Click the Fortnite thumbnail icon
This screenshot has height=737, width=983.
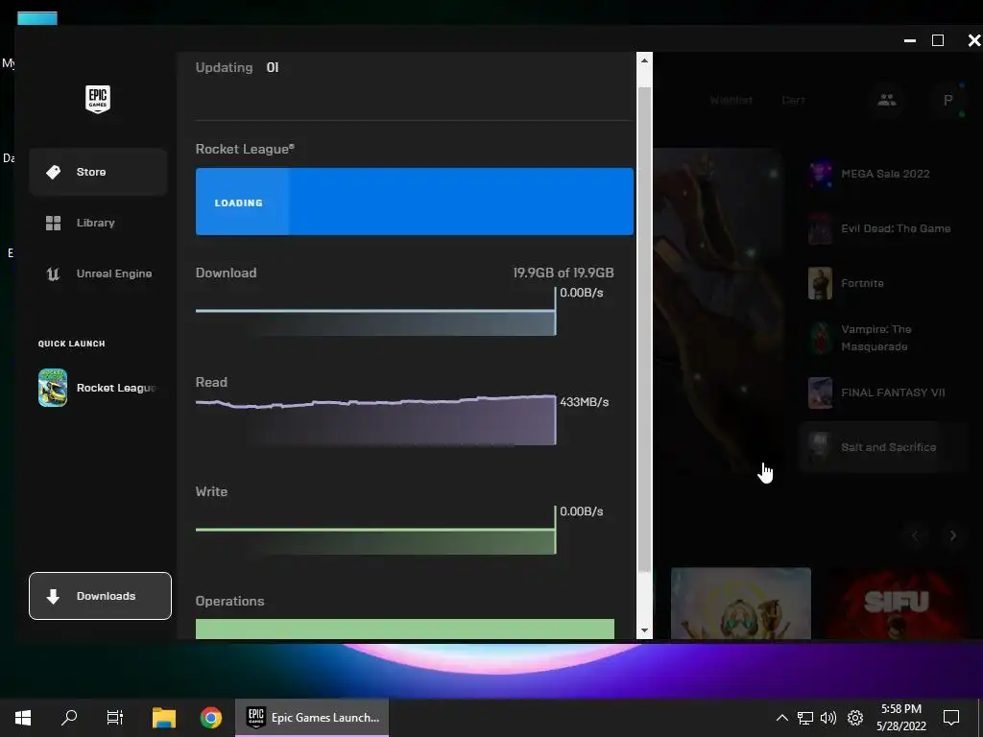coord(820,283)
